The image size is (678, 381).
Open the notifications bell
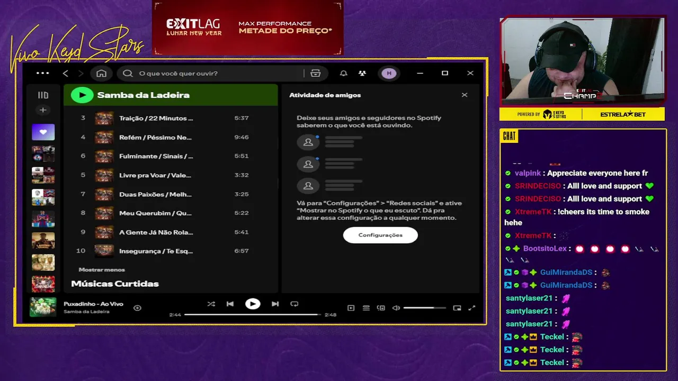click(343, 73)
